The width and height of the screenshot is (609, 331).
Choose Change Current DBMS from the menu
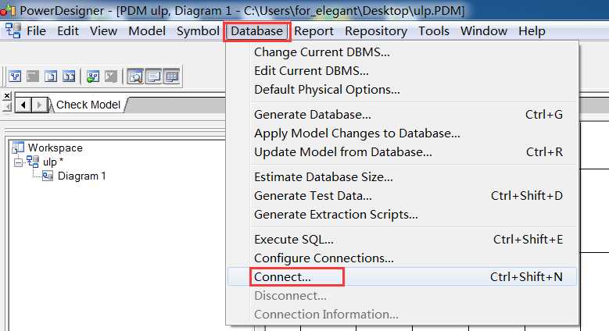pos(402,52)
